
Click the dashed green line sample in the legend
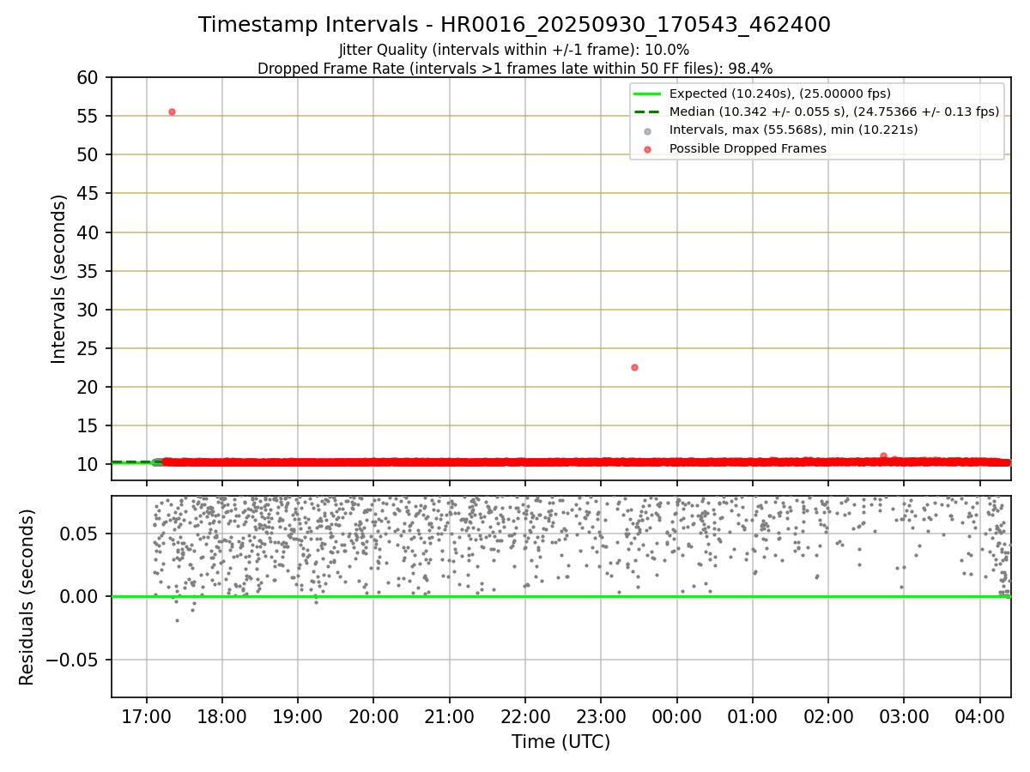tap(648, 112)
